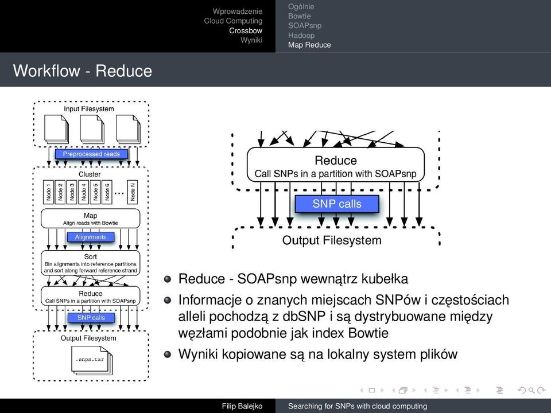Screen dimensions: 551x413
Task: Click the .snps.tar file icon
Action: click(91, 360)
